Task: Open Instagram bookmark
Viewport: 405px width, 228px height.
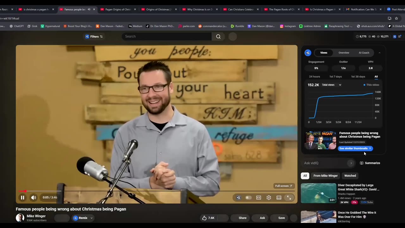Action: click(x=288, y=26)
